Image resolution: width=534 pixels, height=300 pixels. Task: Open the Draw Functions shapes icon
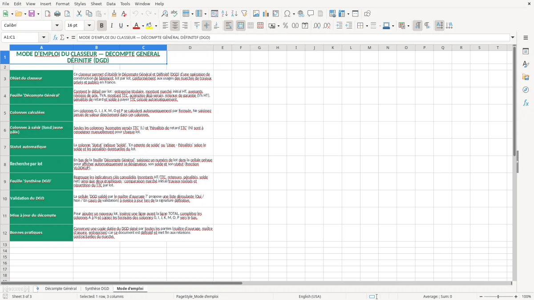367,14
